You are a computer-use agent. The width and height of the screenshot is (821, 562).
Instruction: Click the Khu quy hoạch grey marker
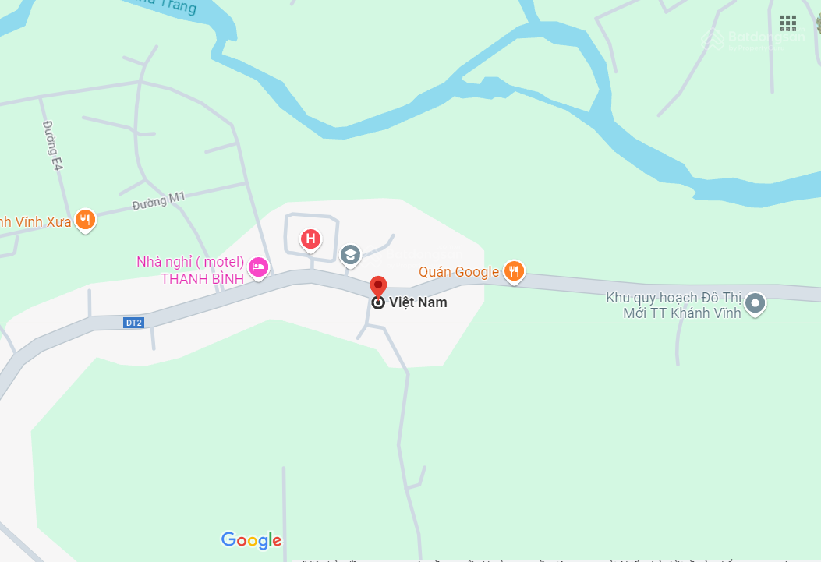755,304
